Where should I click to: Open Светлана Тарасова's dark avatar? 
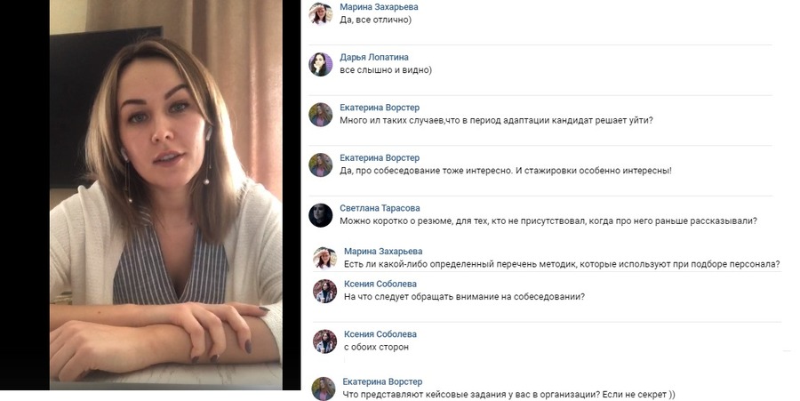[320, 215]
